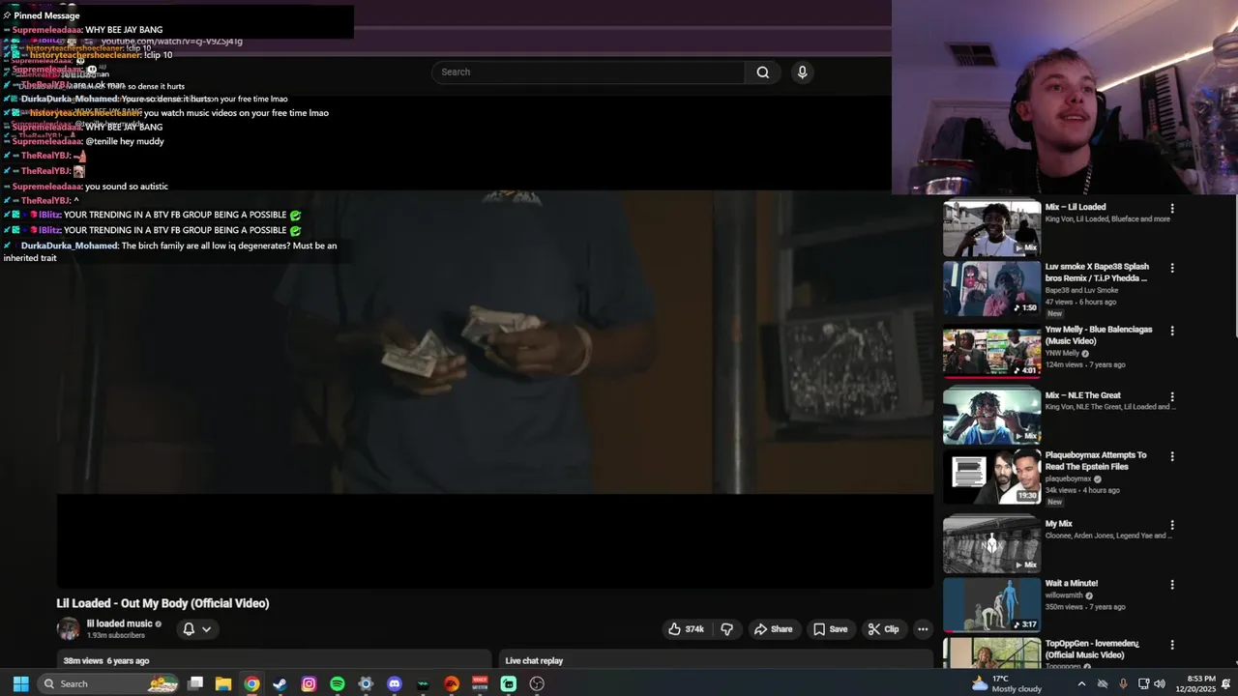This screenshot has height=696, width=1238.
Task: Click the weather widget showing 17°C
Action: click(x=1006, y=683)
